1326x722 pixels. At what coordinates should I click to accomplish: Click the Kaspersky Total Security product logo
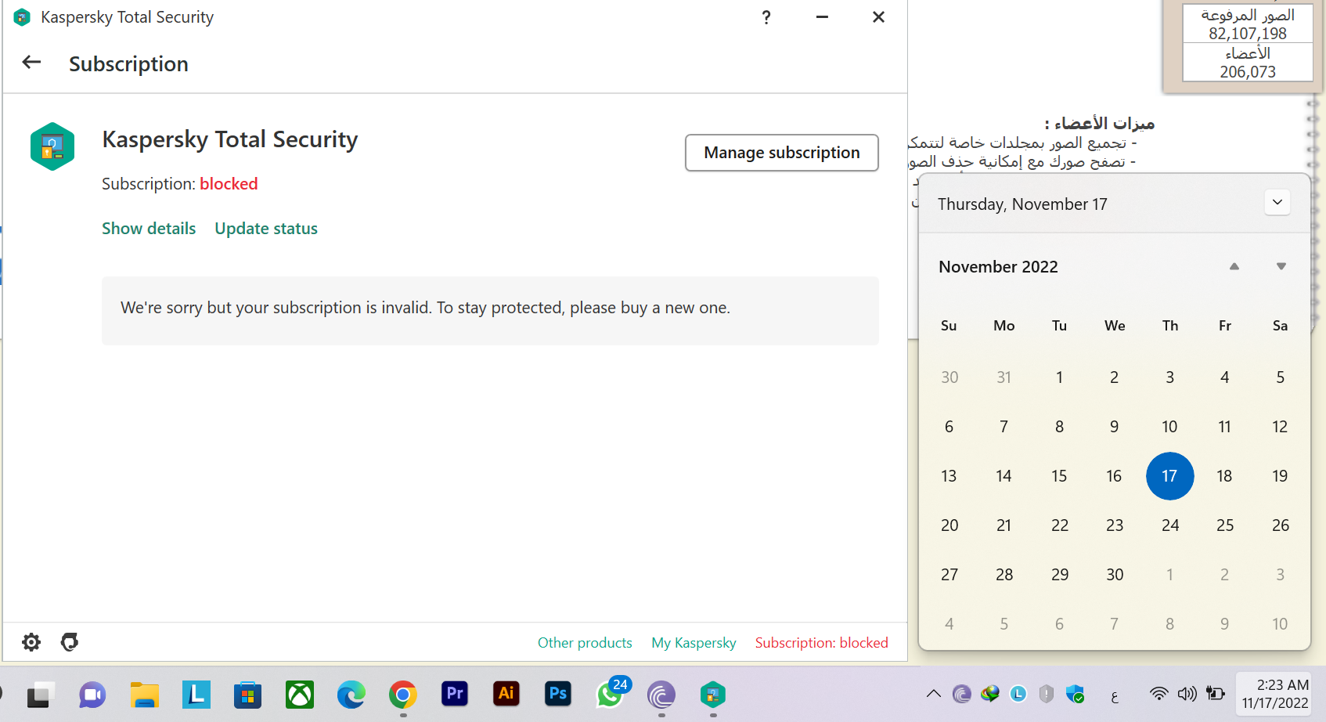coord(52,146)
